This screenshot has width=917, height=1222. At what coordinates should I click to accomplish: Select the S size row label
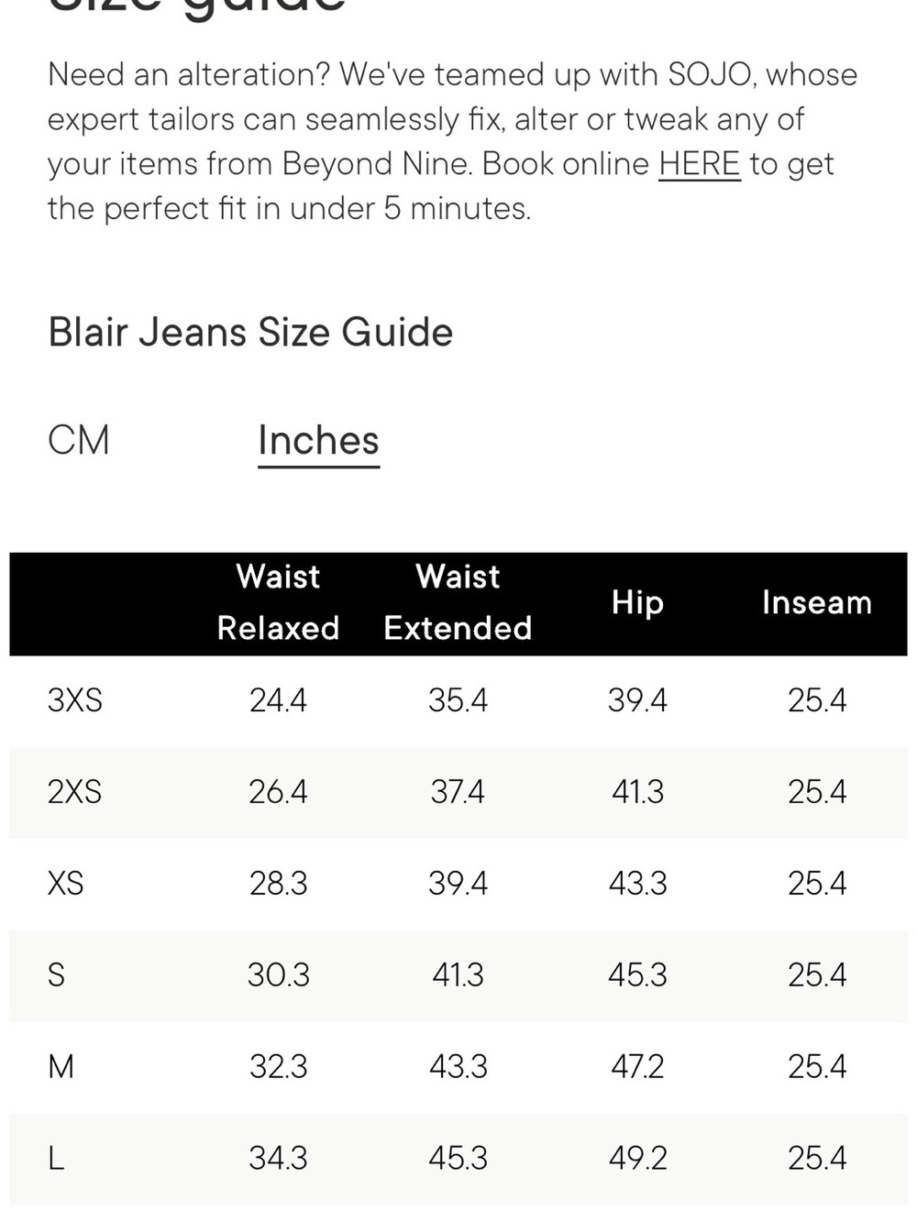[56, 975]
